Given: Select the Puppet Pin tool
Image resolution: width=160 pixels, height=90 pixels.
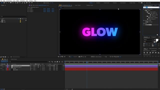Looking at the screenshot, I should 32,3.
